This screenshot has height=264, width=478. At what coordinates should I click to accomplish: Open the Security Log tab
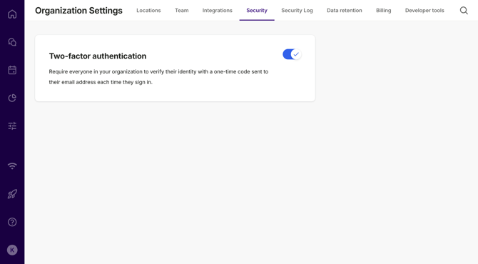click(x=297, y=11)
